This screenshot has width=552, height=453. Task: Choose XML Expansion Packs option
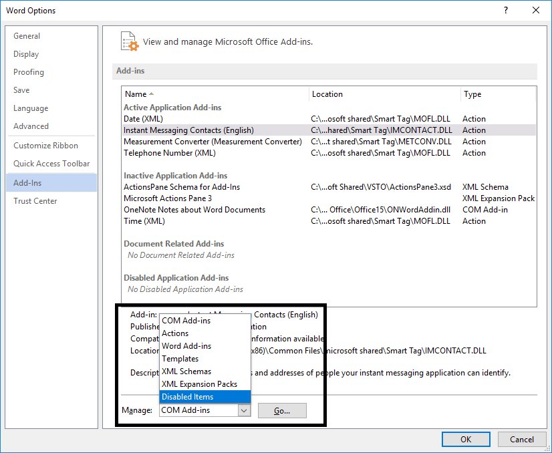[x=204, y=384]
